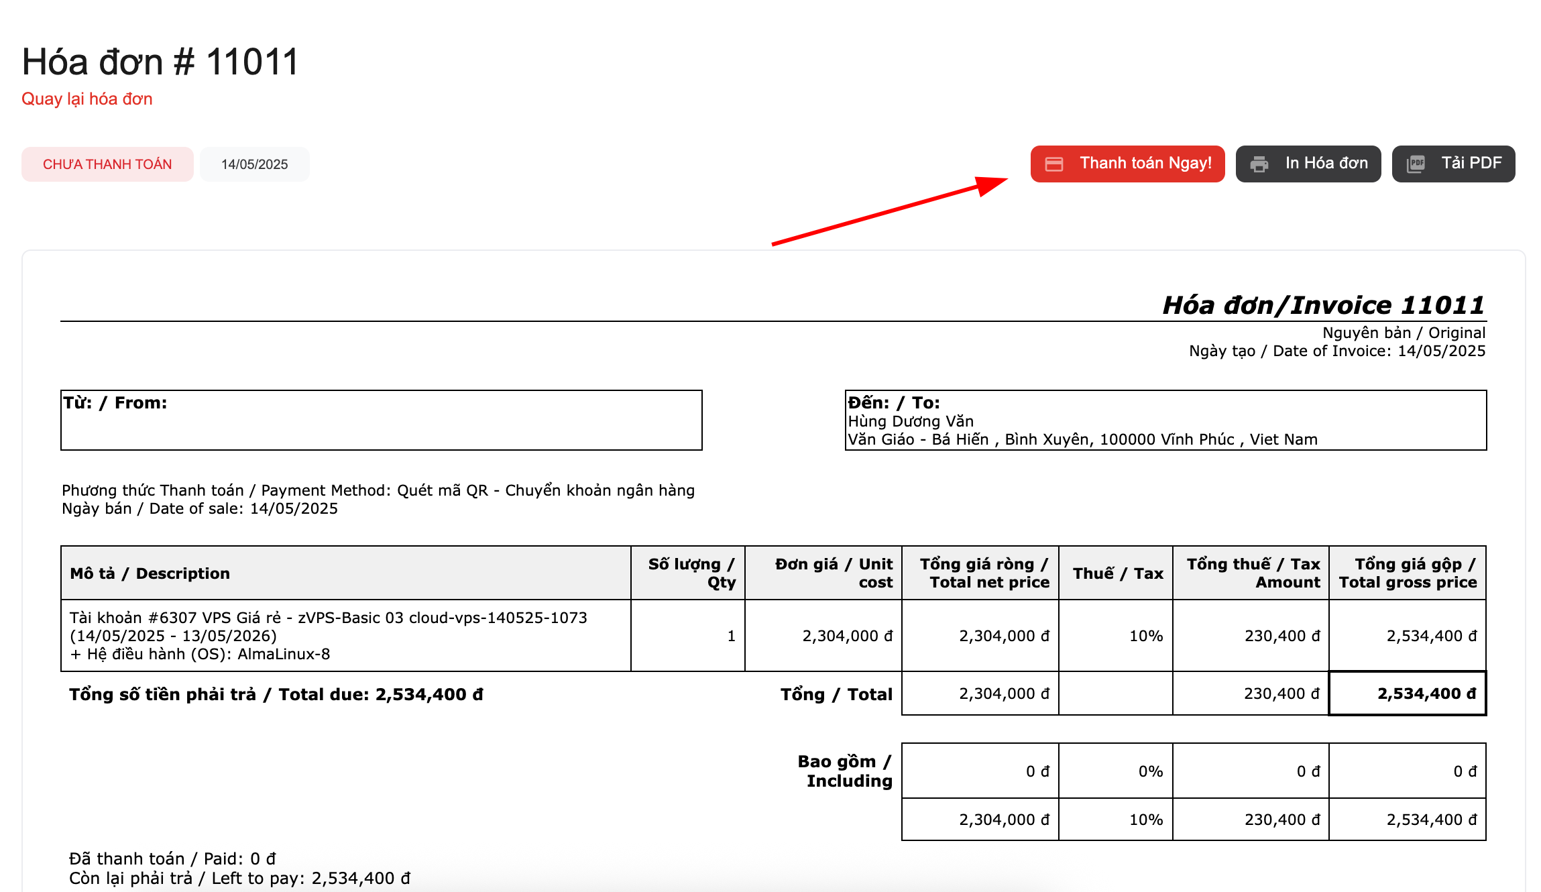Download invoice with Tải PDF button

coord(1471,163)
